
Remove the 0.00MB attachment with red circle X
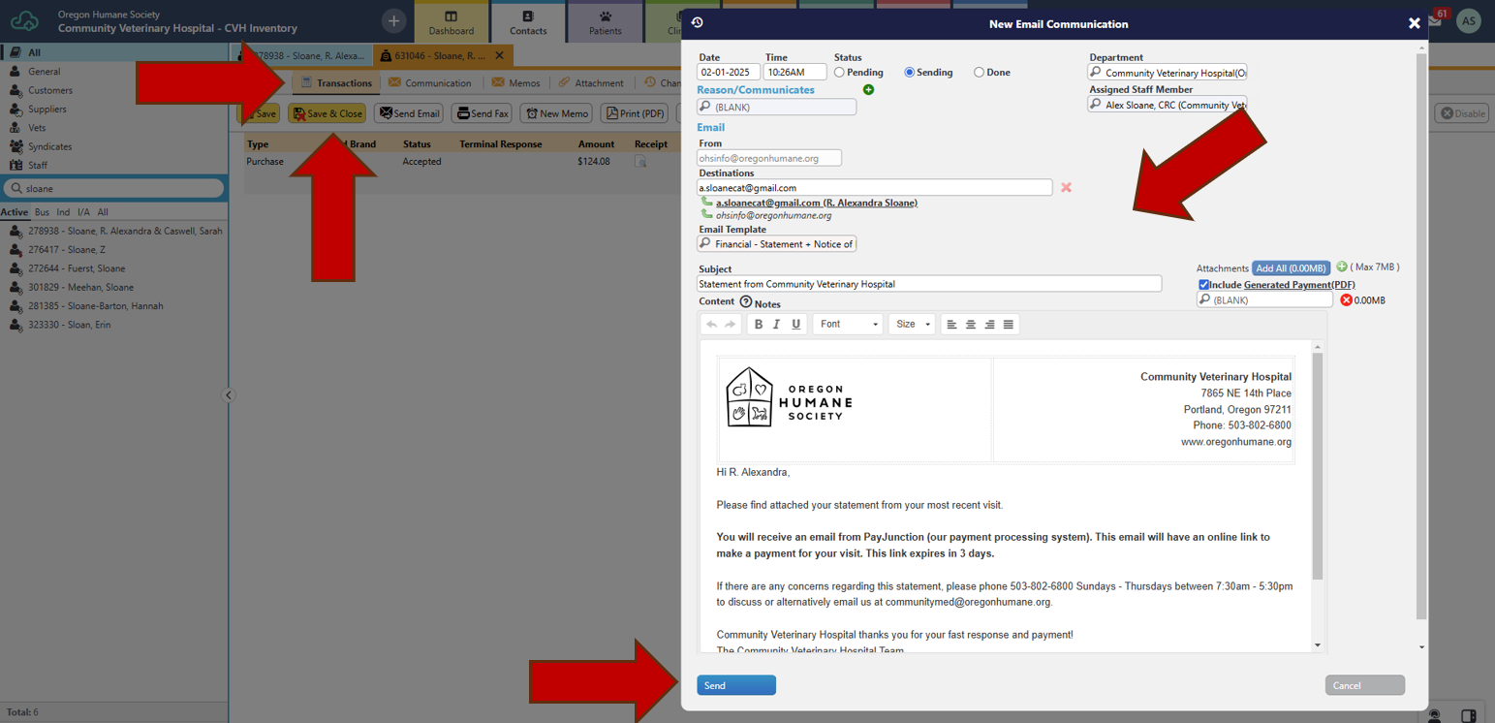[1346, 300]
